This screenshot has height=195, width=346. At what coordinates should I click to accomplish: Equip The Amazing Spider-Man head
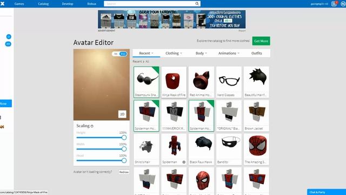click(x=256, y=149)
